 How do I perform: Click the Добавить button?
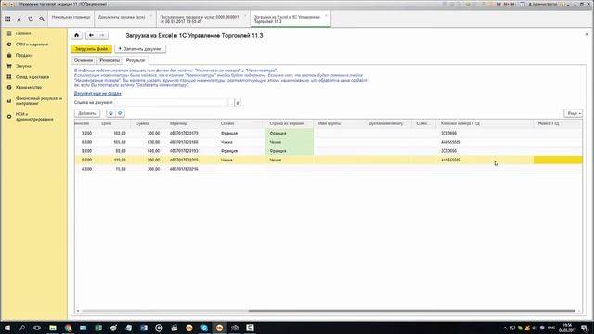(87, 113)
